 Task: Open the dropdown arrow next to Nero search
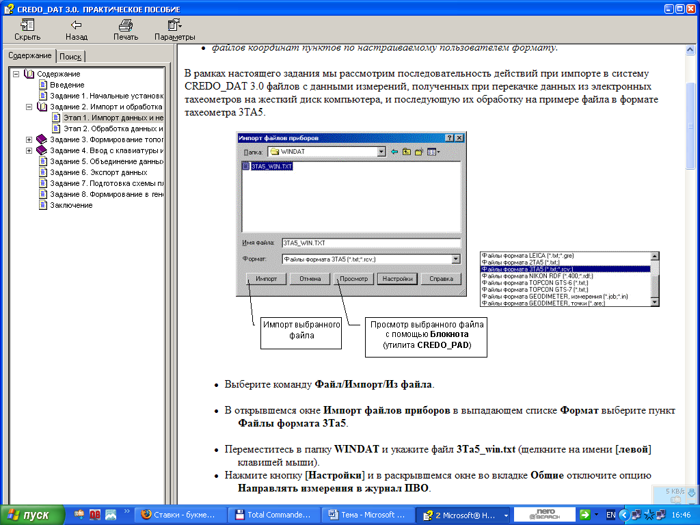596,515
